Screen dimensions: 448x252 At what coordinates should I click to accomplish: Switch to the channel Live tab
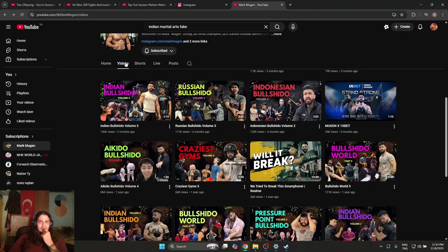157,63
